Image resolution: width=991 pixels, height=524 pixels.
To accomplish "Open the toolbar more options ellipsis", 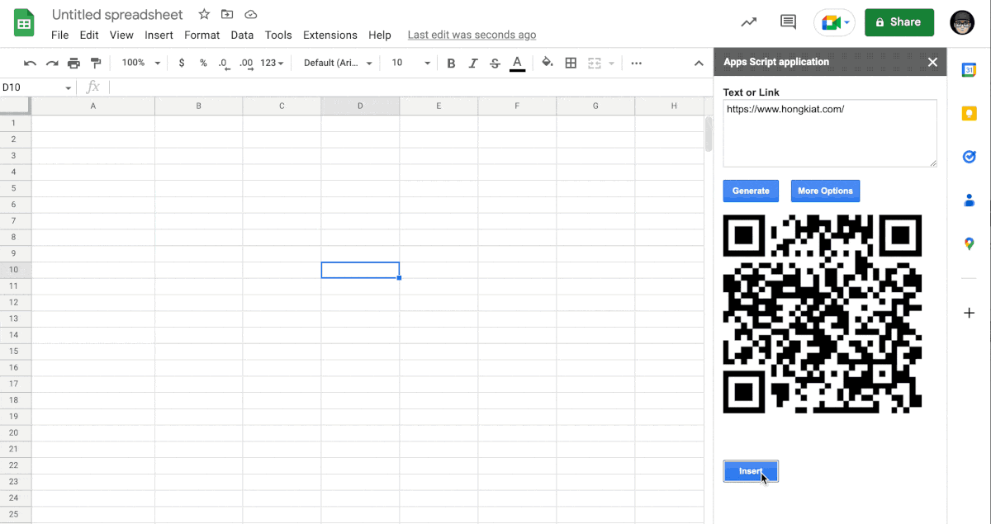I will [x=636, y=63].
